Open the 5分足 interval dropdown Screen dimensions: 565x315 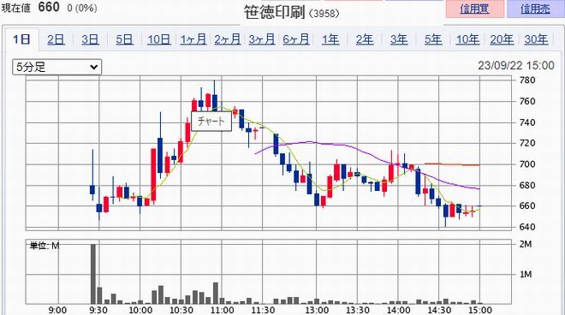point(57,67)
